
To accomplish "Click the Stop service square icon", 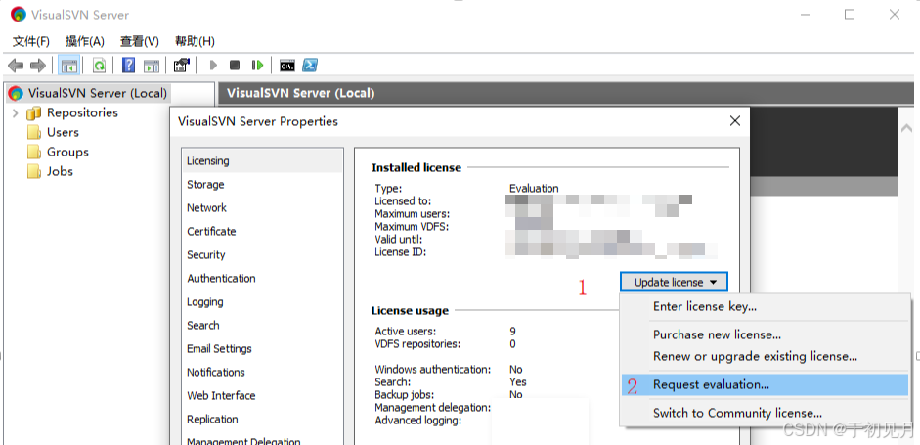I will [x=235, y=66].
